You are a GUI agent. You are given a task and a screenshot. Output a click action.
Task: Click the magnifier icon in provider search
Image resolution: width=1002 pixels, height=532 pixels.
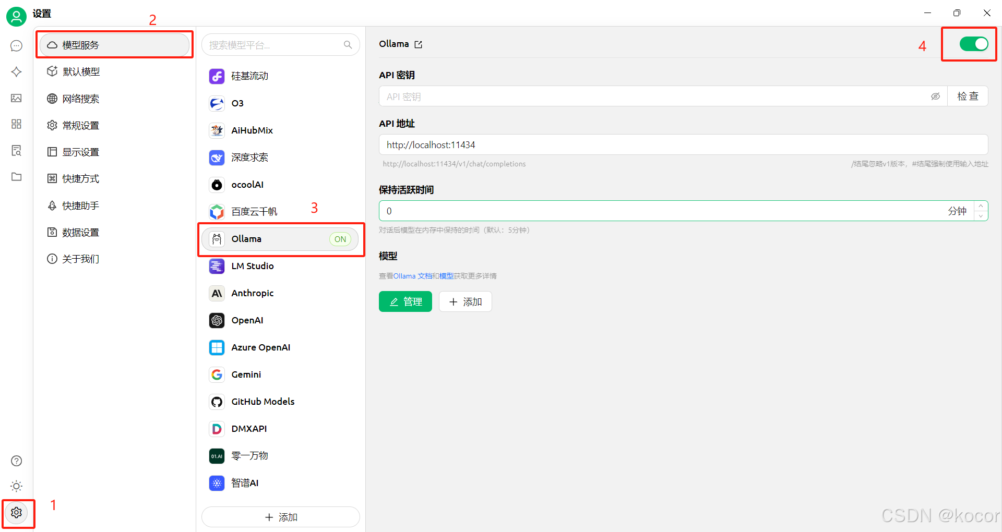[x=348, y=45]
